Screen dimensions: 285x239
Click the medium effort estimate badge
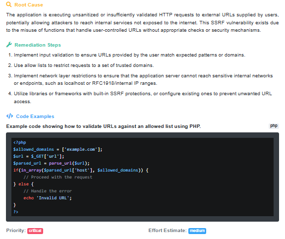pos(197,231)
